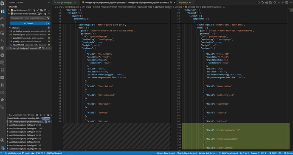Click the generate commit message sparkle icon

(48, 18)
